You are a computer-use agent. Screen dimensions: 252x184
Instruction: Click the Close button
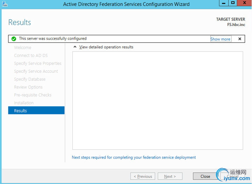205,176
